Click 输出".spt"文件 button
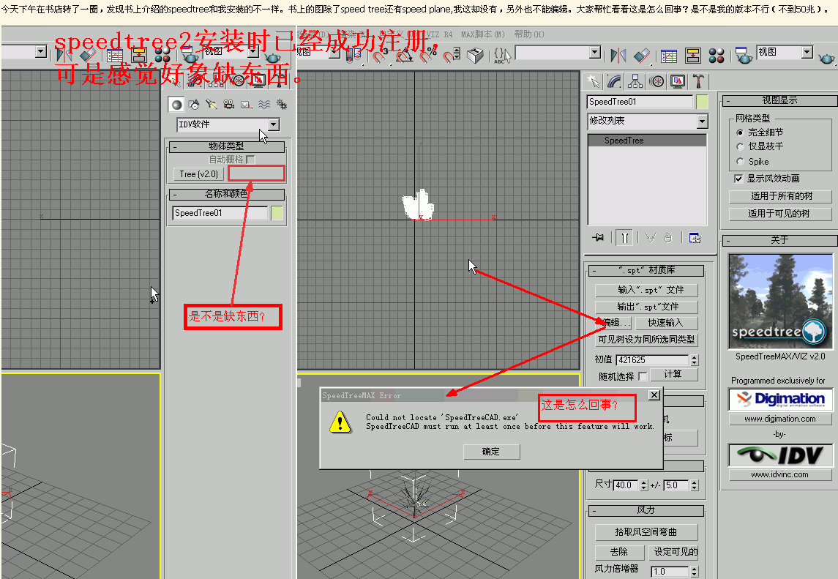Viewport: 838px width, 579px height. click(647, 307)
